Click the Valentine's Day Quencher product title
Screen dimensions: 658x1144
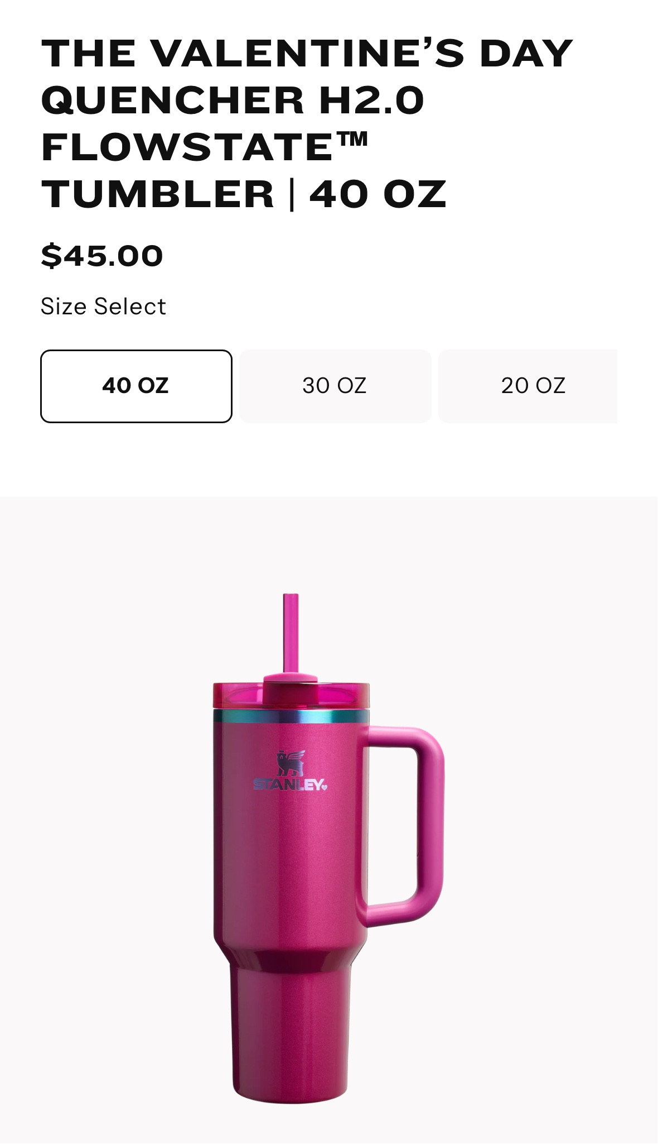point(307,123)
